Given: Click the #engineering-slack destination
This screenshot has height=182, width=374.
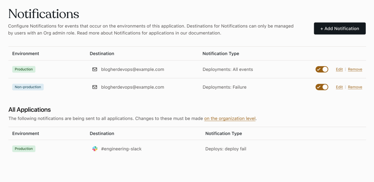Looking at the screenshot, I should 121,149.
